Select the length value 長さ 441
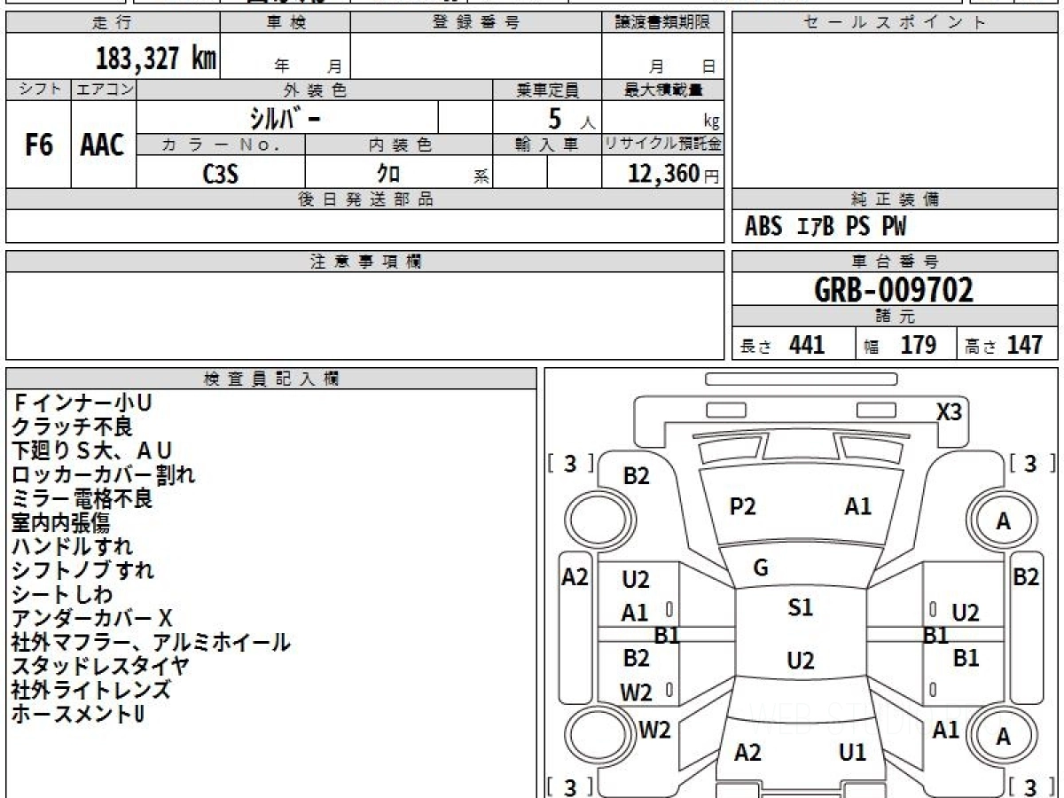Screen dimensions: 1064x798 point(783,345)
